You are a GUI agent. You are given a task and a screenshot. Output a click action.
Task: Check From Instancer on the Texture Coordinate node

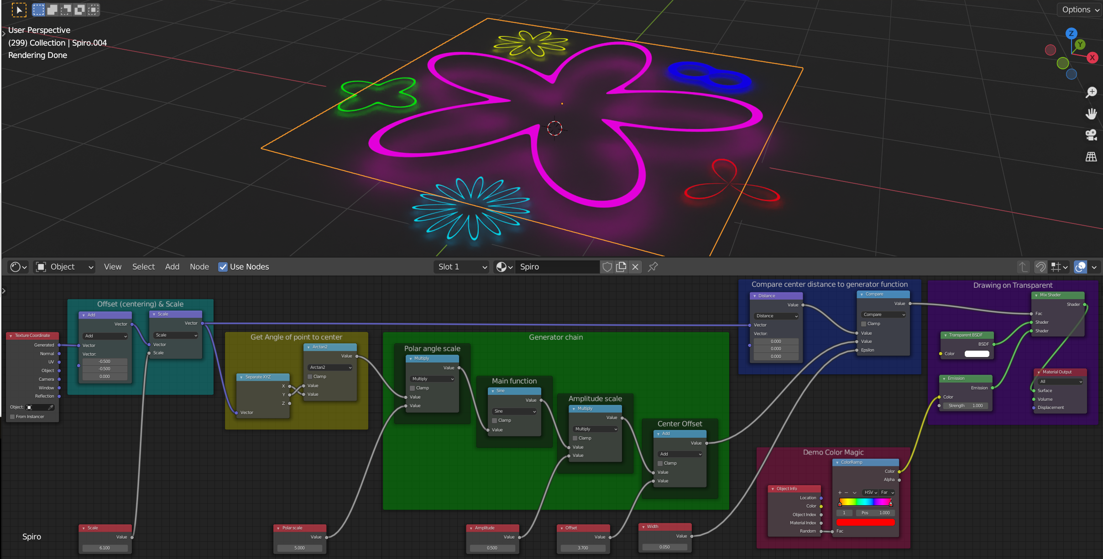[x=12, y=416]
